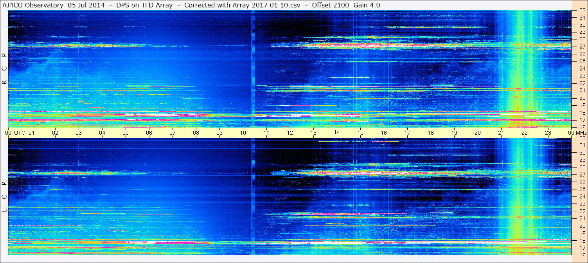
Task: Select the 06 hour mark on time axis
Action: [x=149, y=133]
